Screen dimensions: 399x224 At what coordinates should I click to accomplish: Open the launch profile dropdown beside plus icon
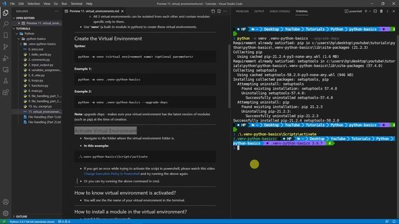(x=370, y=11)
